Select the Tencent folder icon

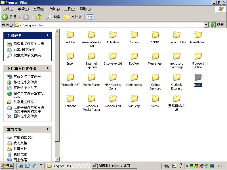(x=70, y=99)
